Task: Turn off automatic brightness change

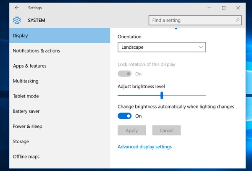Action: (125, 116)
